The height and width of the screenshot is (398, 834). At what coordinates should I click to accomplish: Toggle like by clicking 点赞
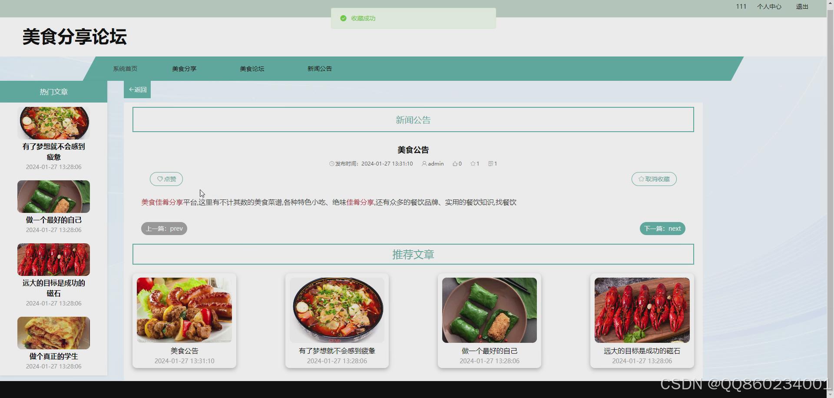166,179
